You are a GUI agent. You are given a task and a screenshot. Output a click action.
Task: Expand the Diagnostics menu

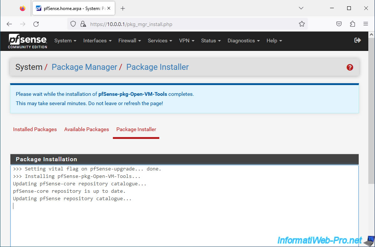244,41
